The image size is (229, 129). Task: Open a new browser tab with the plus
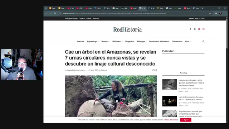[203, 8]
